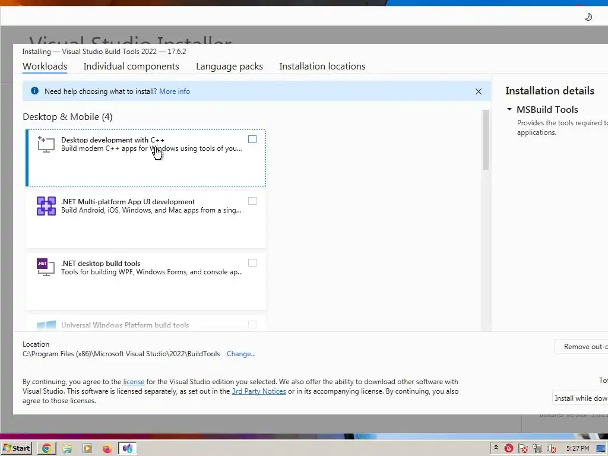The height and width of the screenshot is (456, 608).
Task: Click the Change... location link
Action: click(x=241, y=354)
